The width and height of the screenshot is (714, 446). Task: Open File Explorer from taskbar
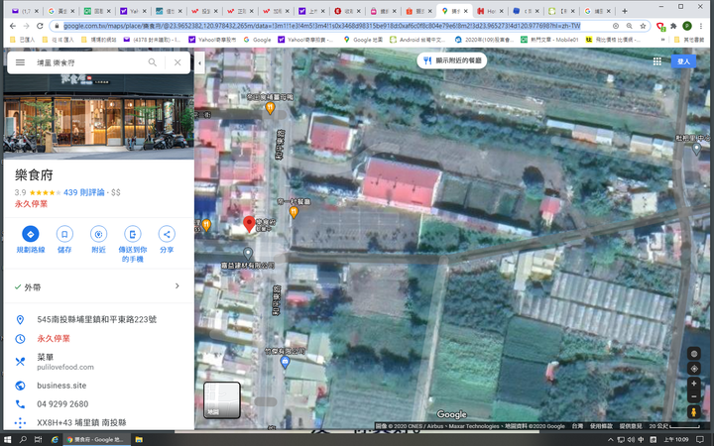click(x=139, y=439)
